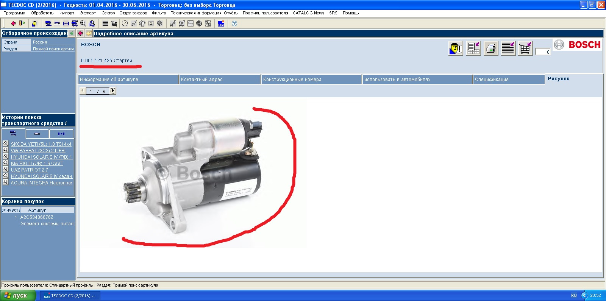Click the add-to-table list icon with purple arrow
The image size is (606, 301).
(473, 48)
